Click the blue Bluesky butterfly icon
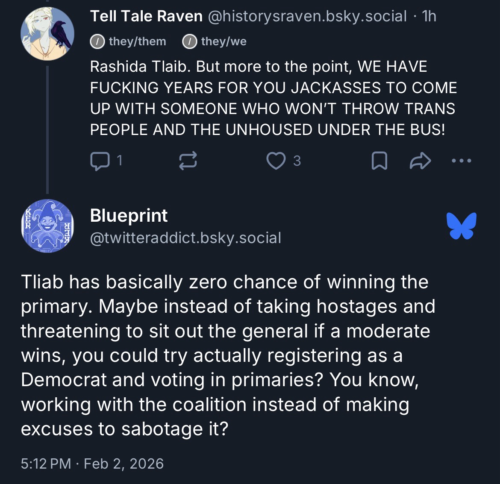 point(461,226)
